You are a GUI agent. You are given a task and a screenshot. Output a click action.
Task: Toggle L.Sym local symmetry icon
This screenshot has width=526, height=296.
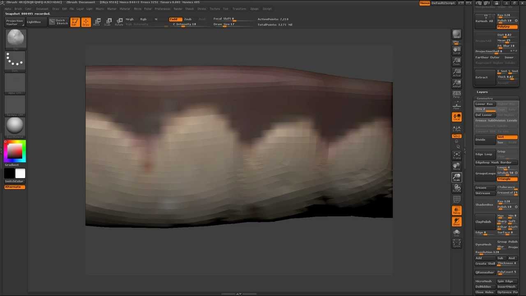(457, 128)
